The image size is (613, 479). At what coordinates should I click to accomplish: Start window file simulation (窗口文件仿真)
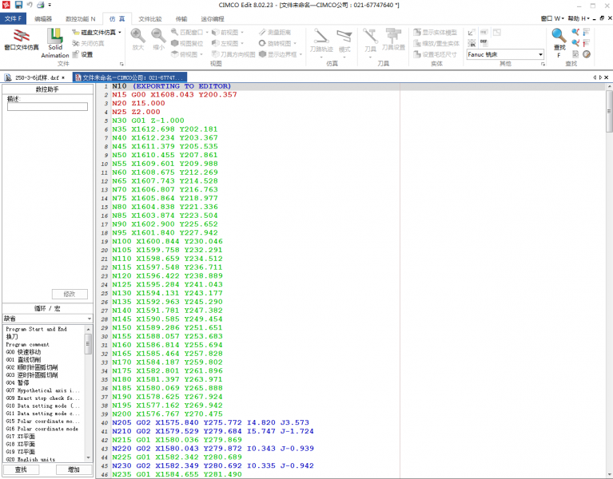coord(22,40)
